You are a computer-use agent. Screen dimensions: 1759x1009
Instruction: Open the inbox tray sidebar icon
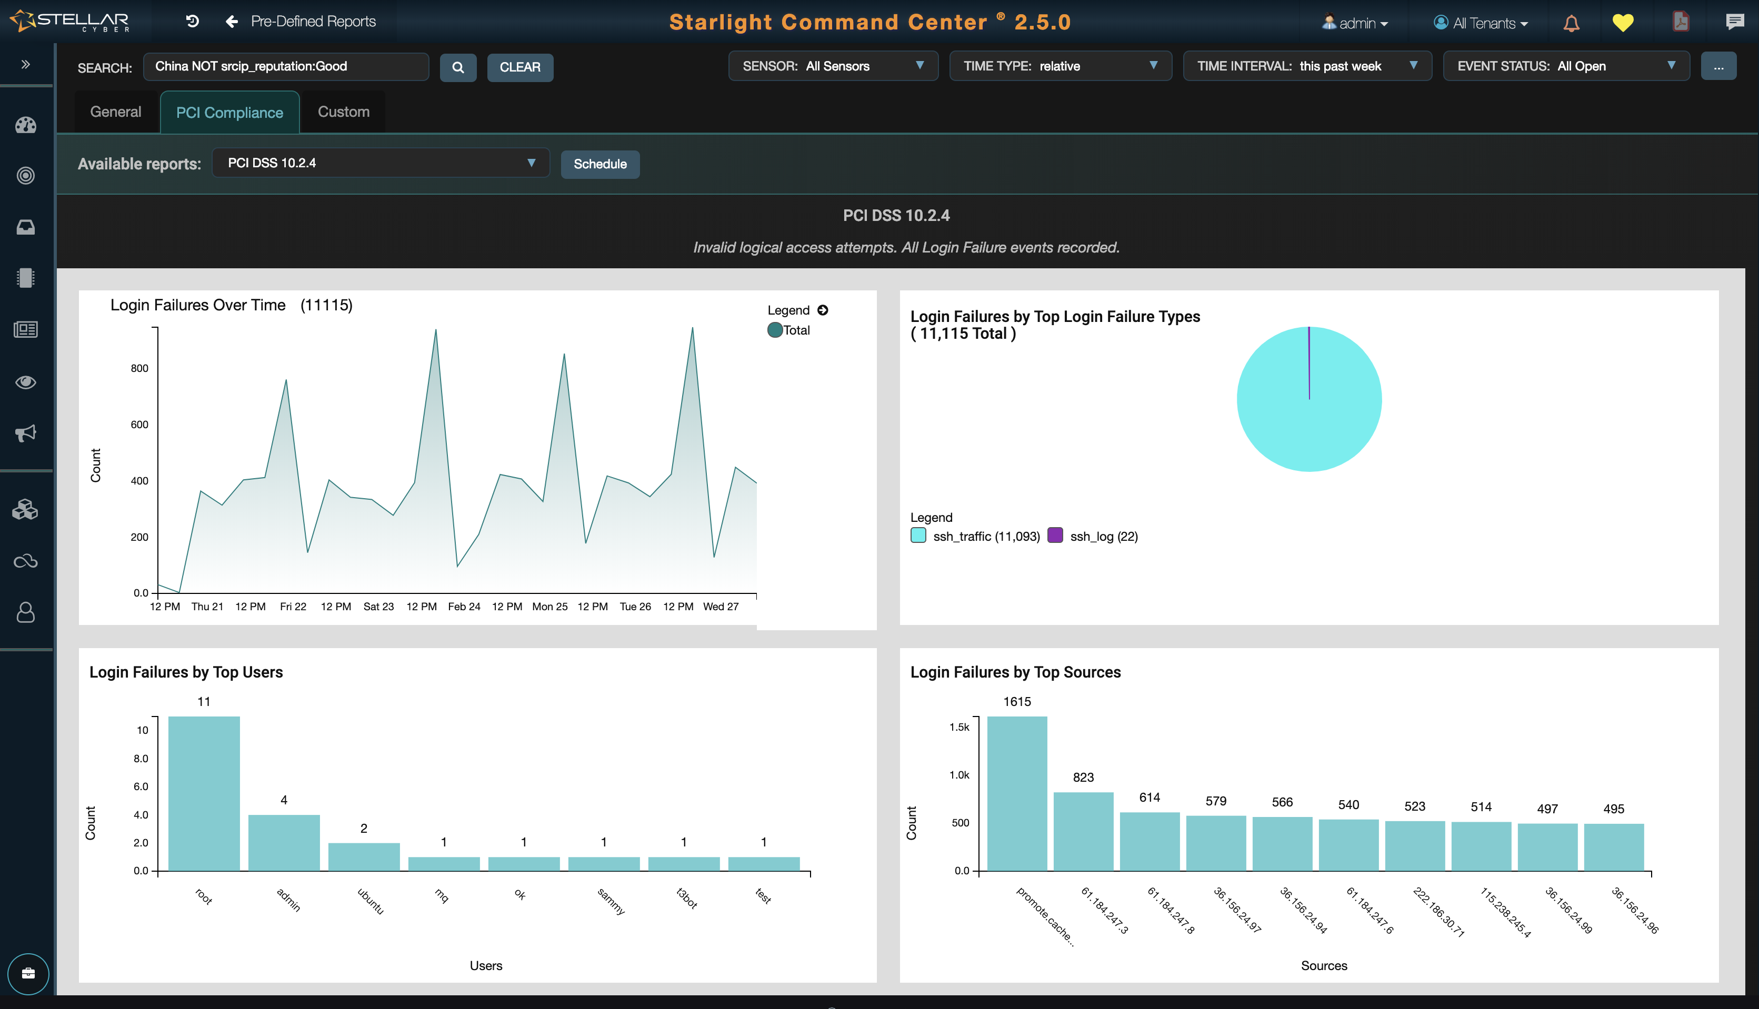[x=26, y=227]
